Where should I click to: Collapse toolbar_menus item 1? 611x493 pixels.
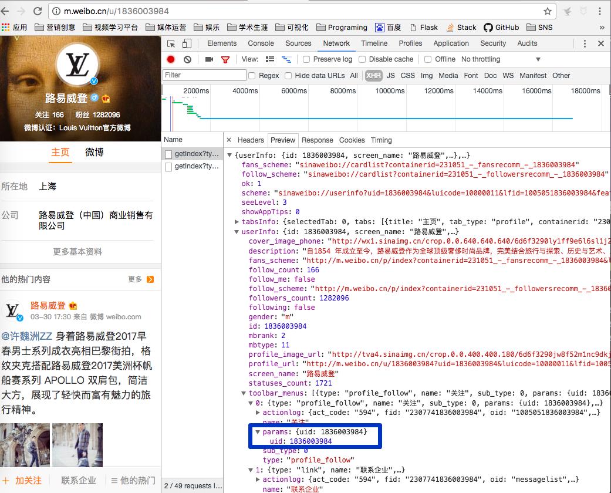coord(251,470)
